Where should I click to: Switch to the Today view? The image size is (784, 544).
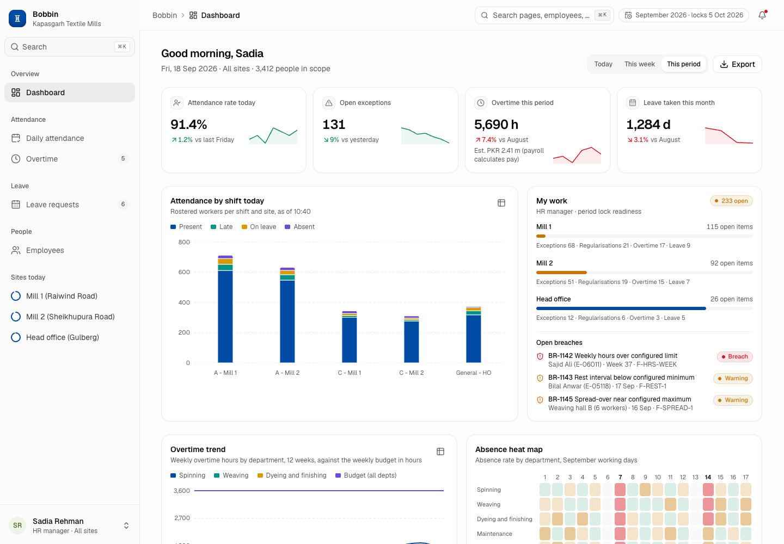click(x=603, y=64)
